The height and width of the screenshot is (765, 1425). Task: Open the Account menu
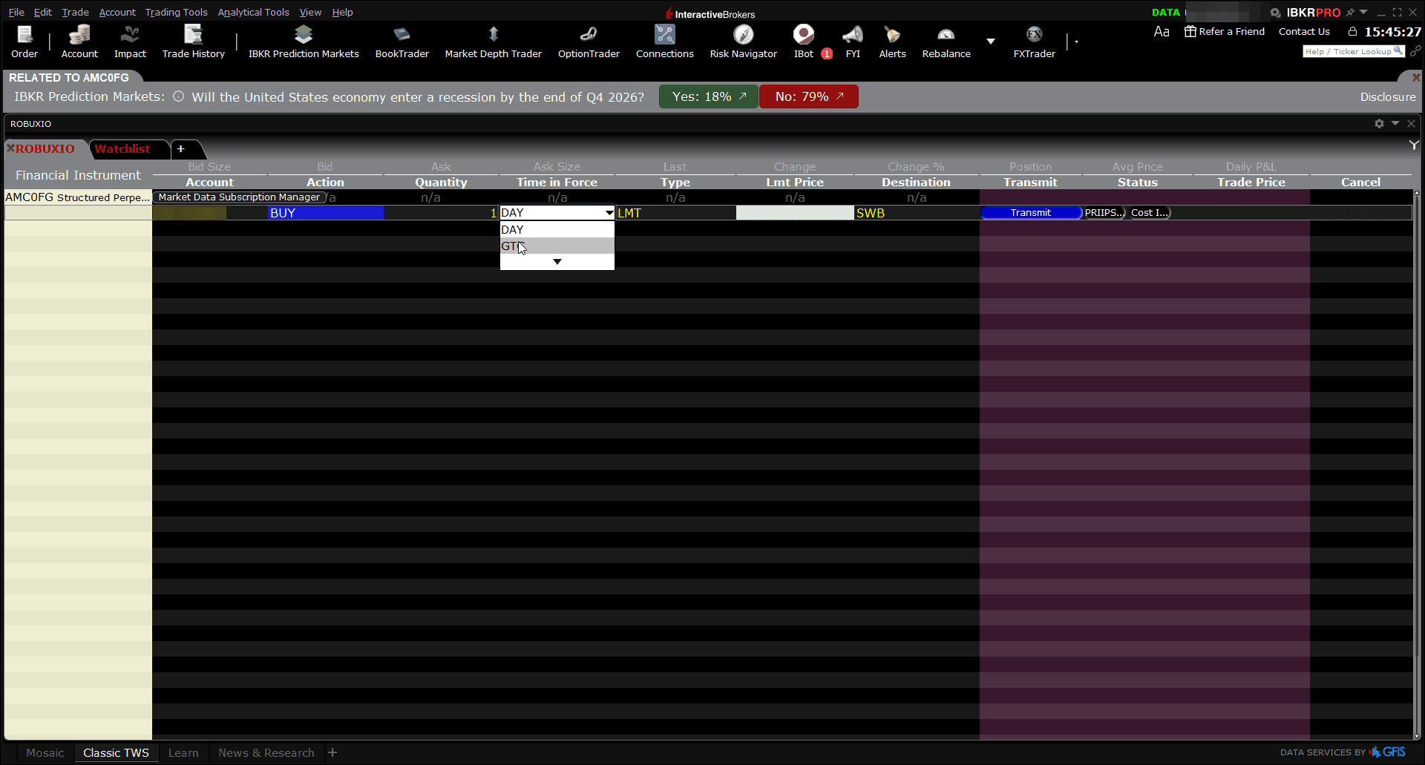click(117, 12)
